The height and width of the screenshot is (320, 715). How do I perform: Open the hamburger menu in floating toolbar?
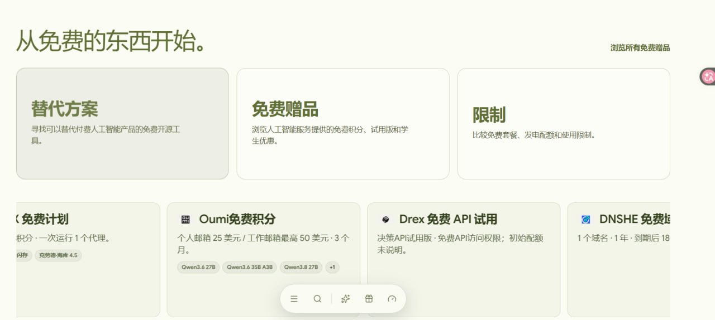pos(294,299)
